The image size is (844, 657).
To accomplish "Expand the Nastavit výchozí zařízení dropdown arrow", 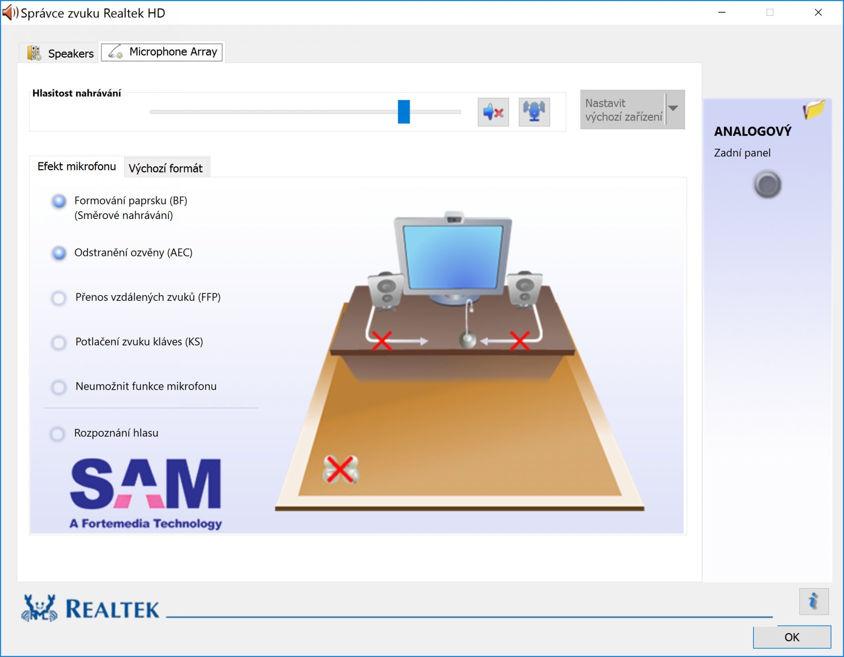I will (x=673, y=109).
